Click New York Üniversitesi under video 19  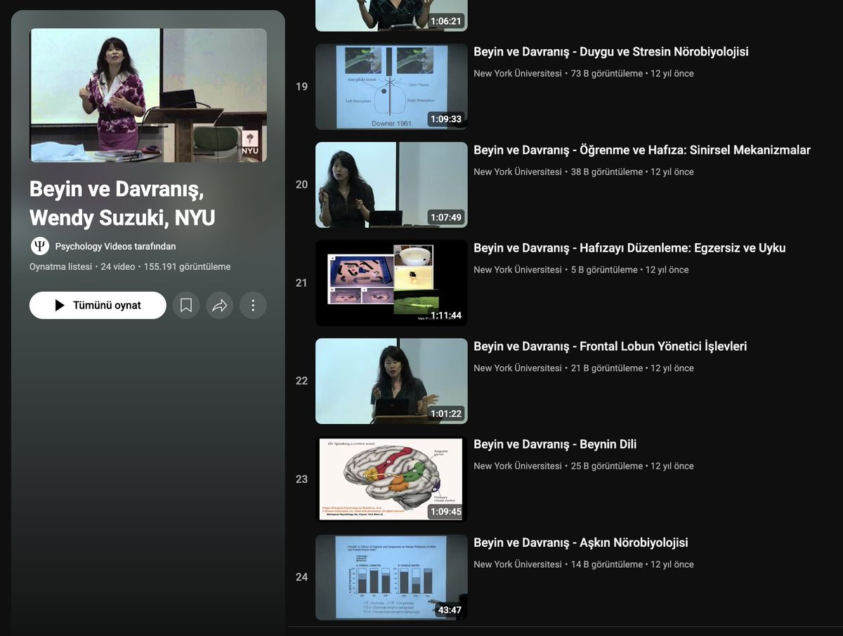coord(518,74)
